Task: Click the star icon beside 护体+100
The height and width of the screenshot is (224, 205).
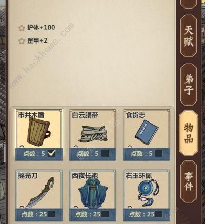Action: point(22,28)
